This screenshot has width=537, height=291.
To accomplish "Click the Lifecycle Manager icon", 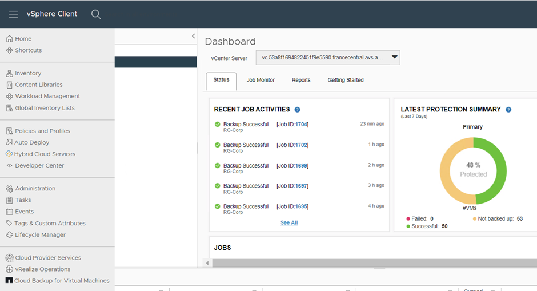I will click(9, 235).
